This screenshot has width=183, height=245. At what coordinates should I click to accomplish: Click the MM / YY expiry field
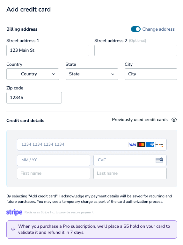(54, 160)
